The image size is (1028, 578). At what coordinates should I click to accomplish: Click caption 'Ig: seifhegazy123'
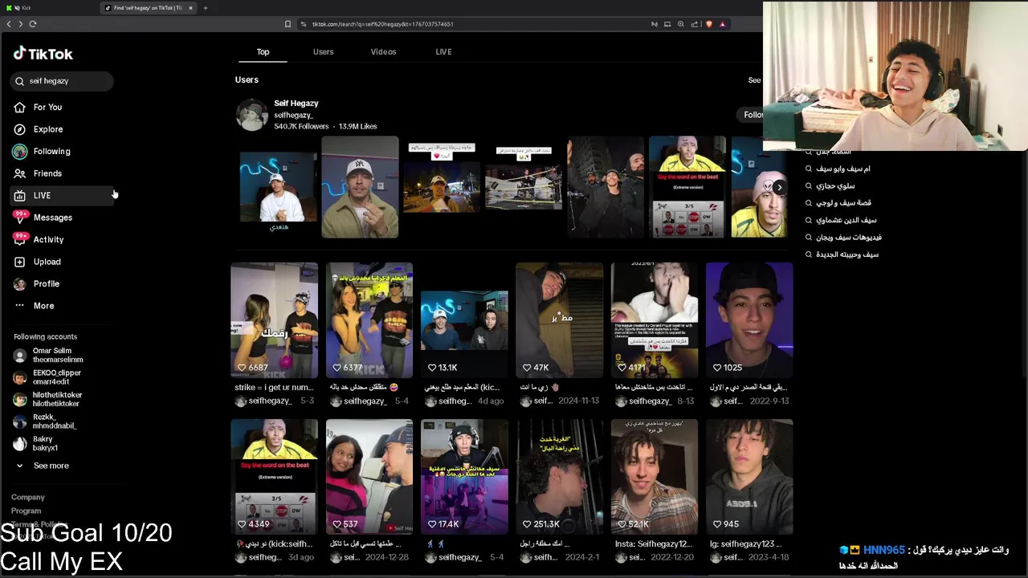click(749, 544)
